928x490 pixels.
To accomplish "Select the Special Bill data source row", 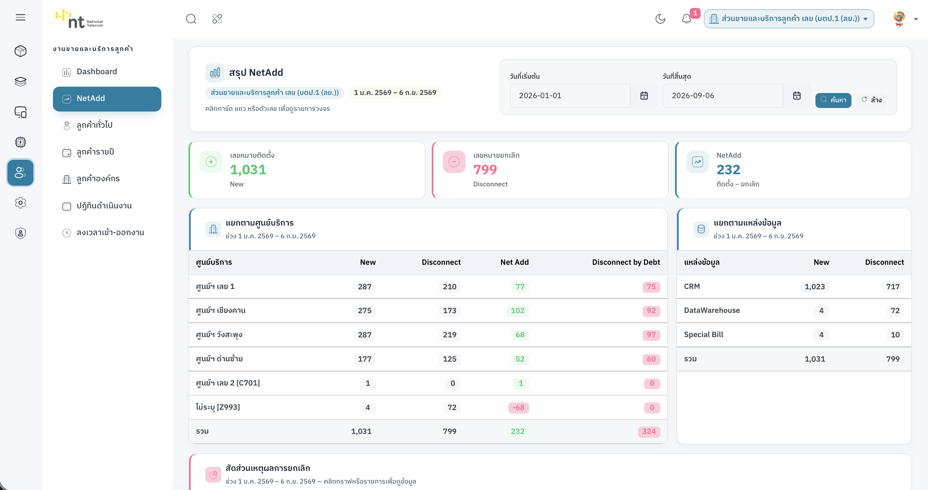I will (x=794, y=335).
